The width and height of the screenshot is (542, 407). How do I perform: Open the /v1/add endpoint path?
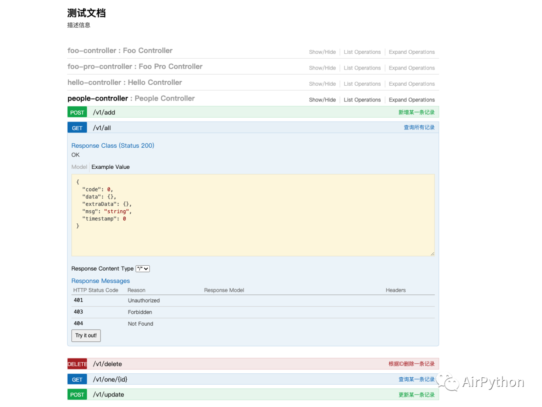(104, 112)
